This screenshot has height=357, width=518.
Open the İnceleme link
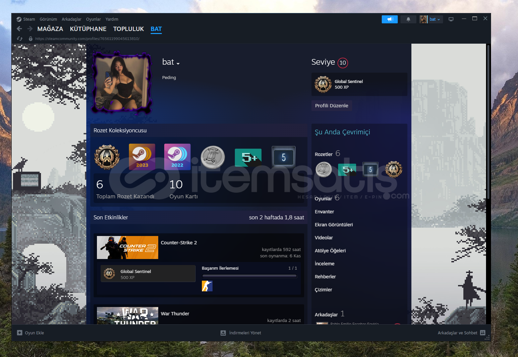(324, 264)
